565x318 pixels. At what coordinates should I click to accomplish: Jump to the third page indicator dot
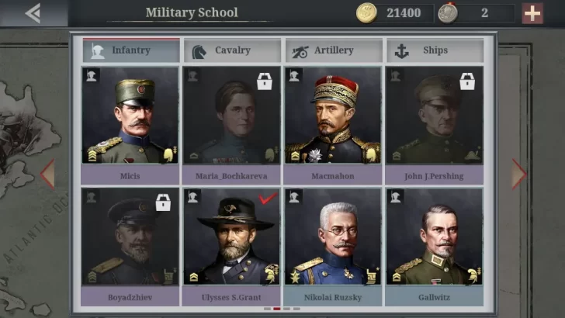pyautogui.click(x=286, y=309)
